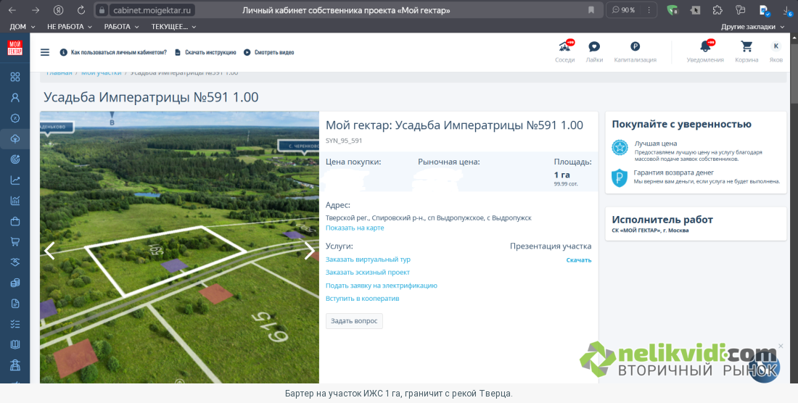Open the Yandex home button
This screenshot has height=403, width=798.
(x=59, y=10)
